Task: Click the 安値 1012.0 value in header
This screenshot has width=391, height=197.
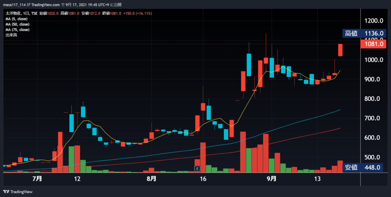Action: click(x=91, y=13)
